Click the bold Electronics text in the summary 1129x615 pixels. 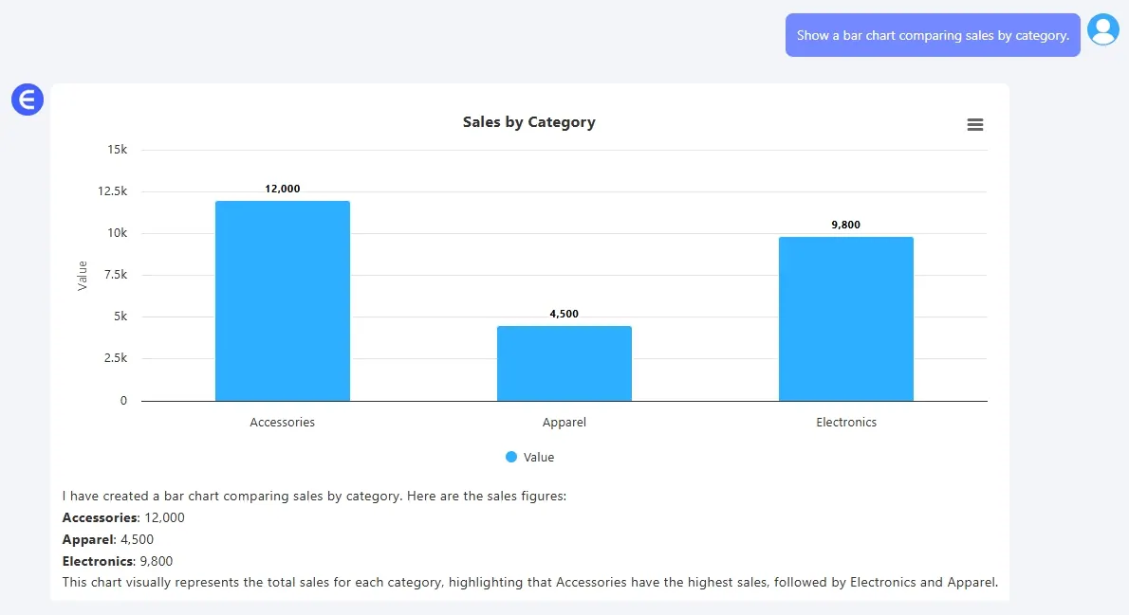pos(98,561)
